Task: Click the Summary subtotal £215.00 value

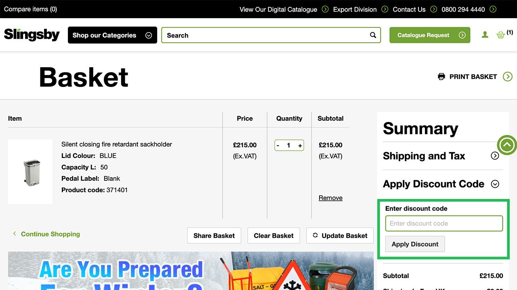Action: (491, 276)
